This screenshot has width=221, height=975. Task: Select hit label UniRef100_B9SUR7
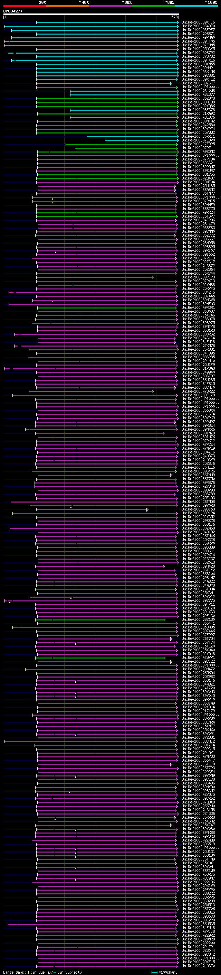(x=198, y=171)
